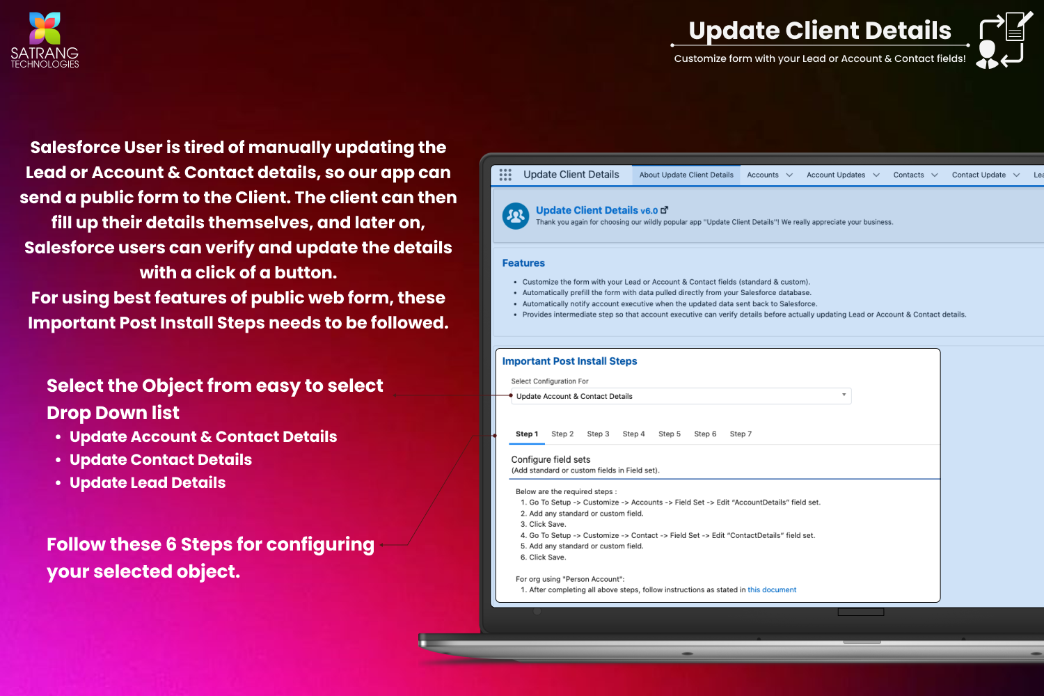Open external link icon beside v6.0

[x=665, y=209]
